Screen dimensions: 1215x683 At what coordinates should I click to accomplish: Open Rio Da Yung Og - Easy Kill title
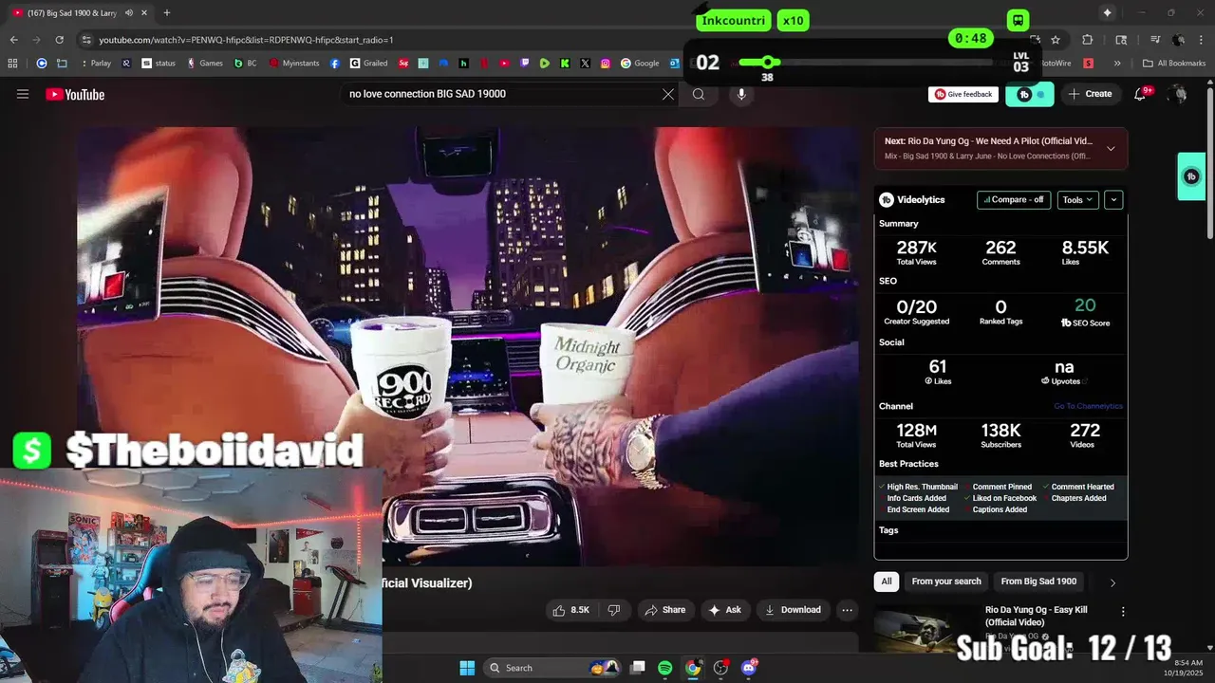click(1036, 616)
